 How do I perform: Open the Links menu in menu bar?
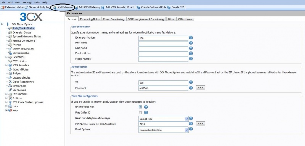(37, 3)
